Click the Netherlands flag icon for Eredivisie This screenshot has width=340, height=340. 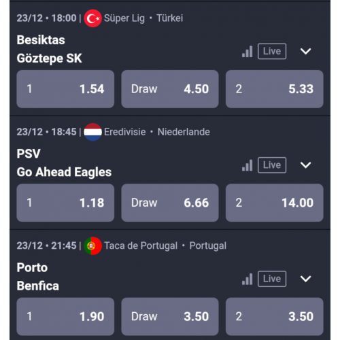point(92,132)
